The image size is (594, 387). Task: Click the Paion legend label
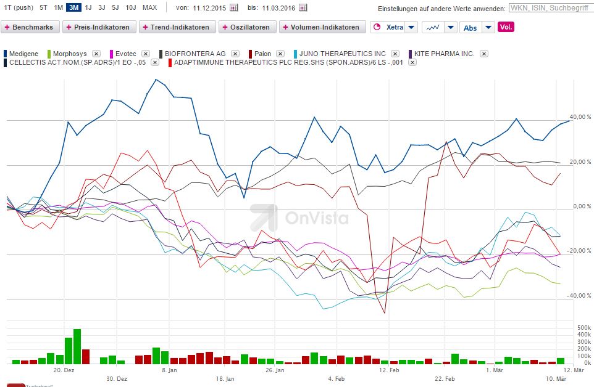coord(262,54)
